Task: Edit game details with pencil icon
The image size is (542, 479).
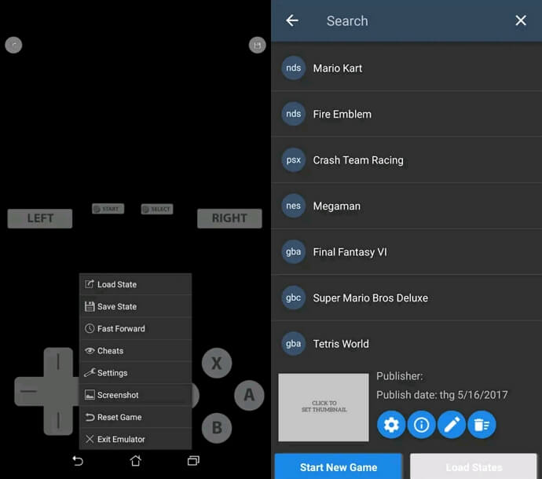Action: [452, 424]
